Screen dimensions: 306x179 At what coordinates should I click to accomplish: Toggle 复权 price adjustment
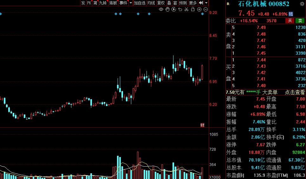(x=161, y=3)
